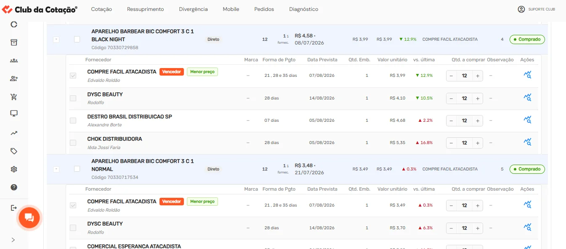Select the CHOK DISTRIBUIDORA supplier checkbox
Viewport: 566px width, 249px height.
73,143
